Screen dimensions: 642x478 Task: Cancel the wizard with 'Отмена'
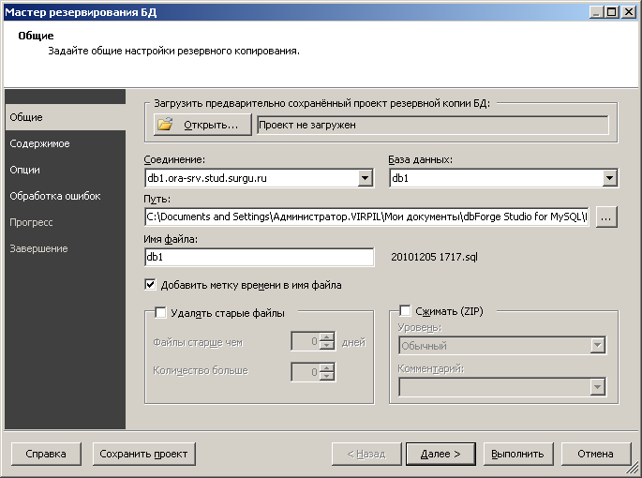point(596,454)
